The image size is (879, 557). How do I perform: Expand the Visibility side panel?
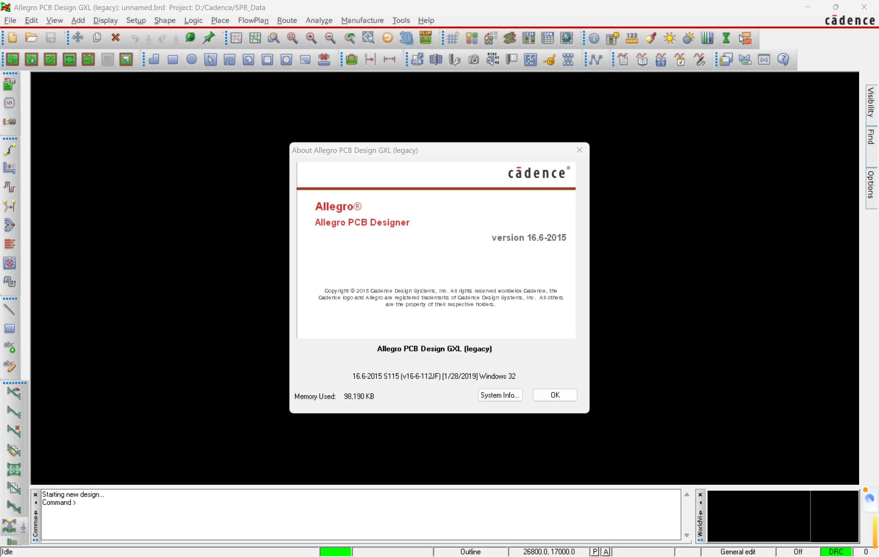coord(871,102)
